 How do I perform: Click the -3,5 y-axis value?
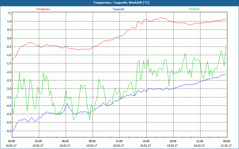point(9,97)
